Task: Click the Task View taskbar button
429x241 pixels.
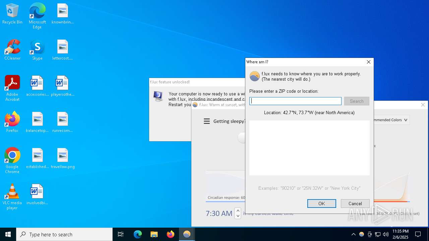Action: tap(121, 234)
